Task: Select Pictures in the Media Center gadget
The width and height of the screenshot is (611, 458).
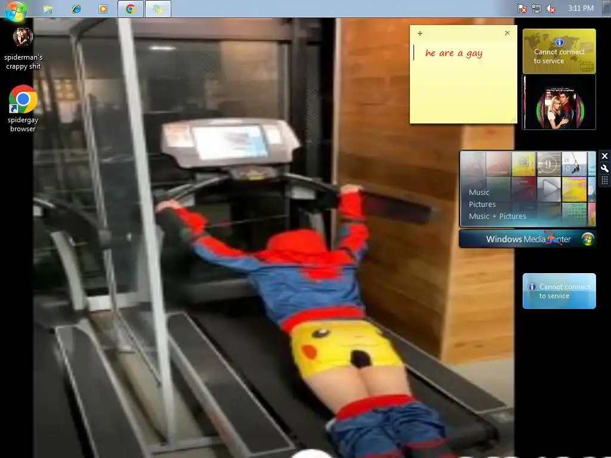Action: 482,205
